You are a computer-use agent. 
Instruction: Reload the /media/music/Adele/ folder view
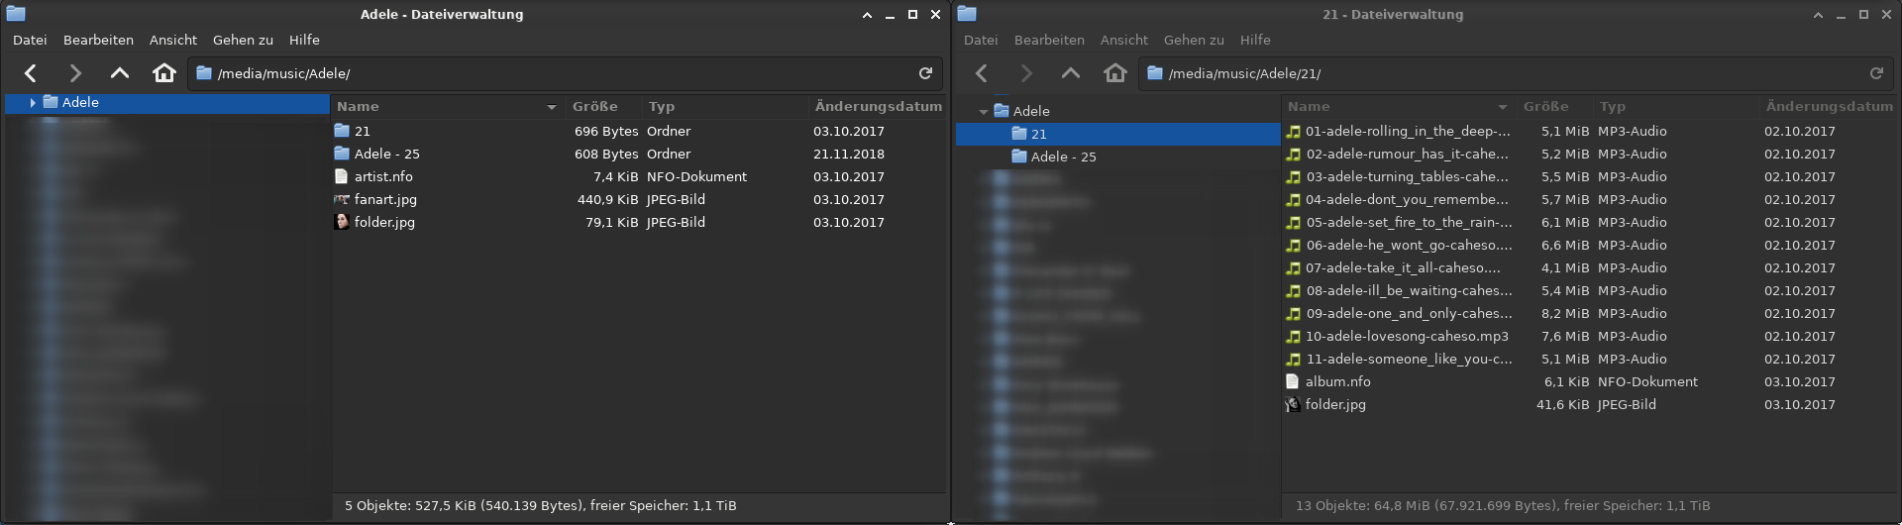click(925, 73)
